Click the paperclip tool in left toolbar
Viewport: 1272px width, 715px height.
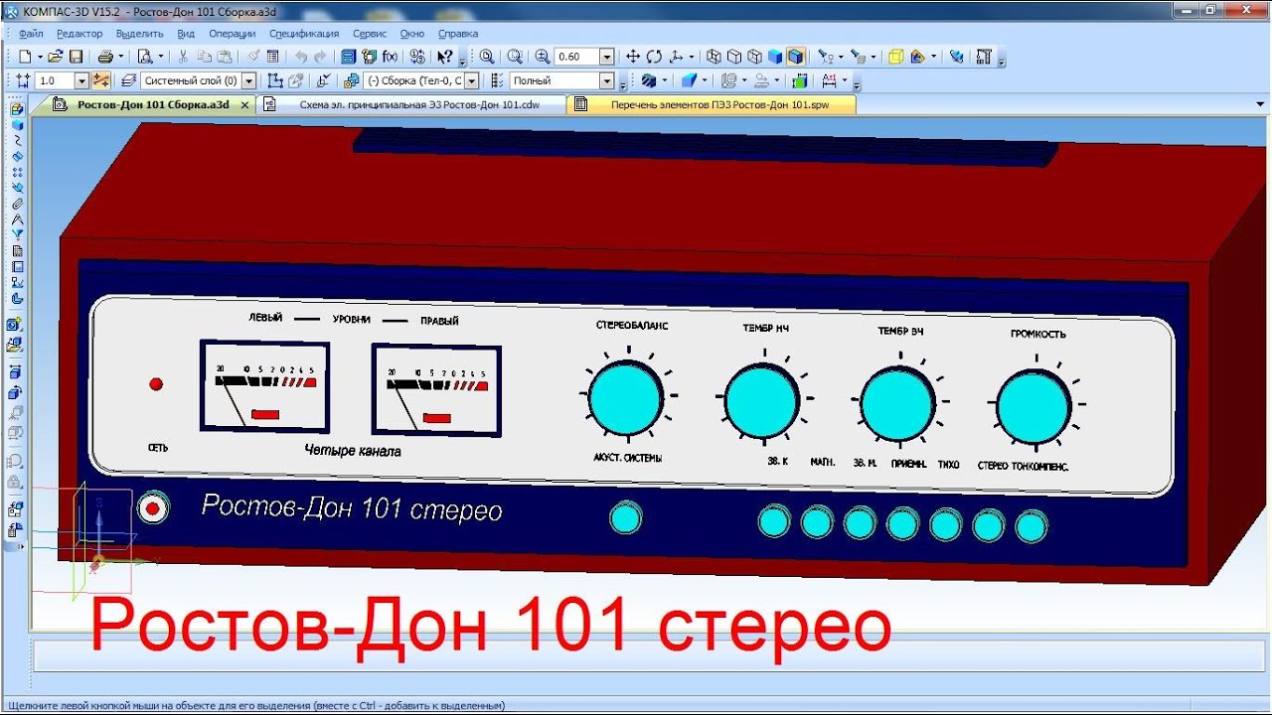tap(17, 204)
